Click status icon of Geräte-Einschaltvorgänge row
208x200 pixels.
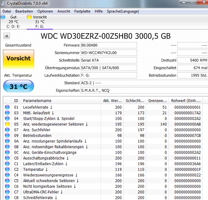point(7,153)
